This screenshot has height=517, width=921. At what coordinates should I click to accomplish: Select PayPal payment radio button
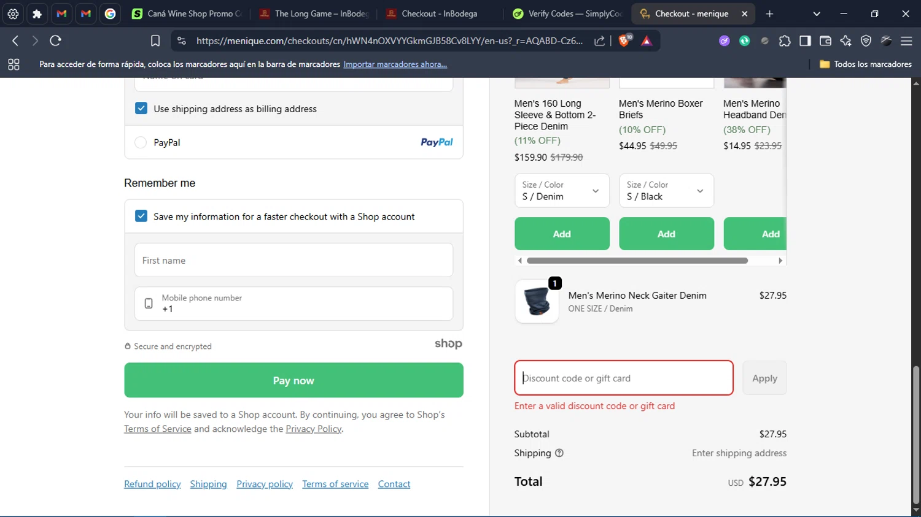point(141,142)
